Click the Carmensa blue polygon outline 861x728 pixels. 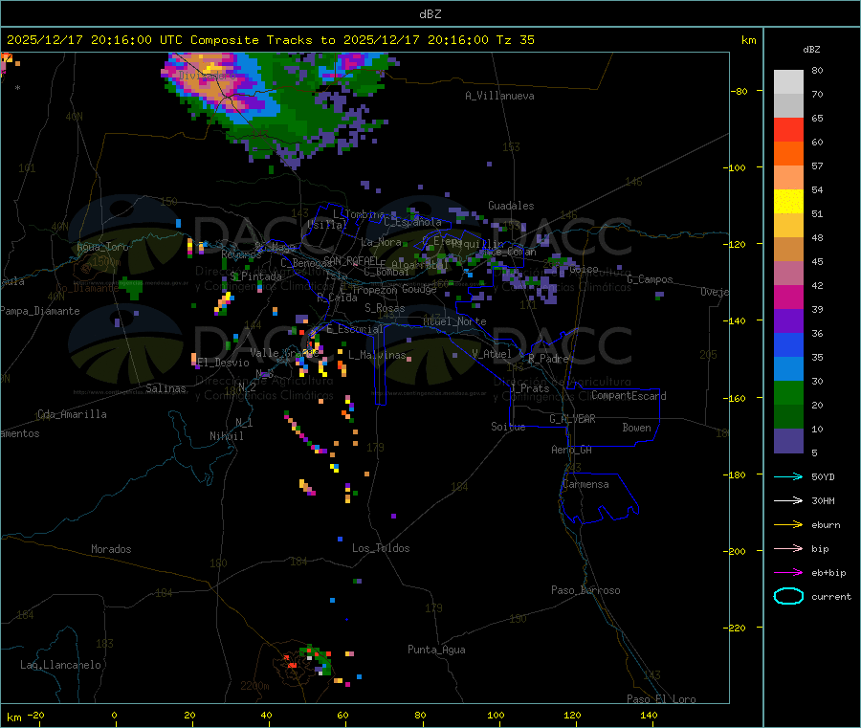click(599, 498)
